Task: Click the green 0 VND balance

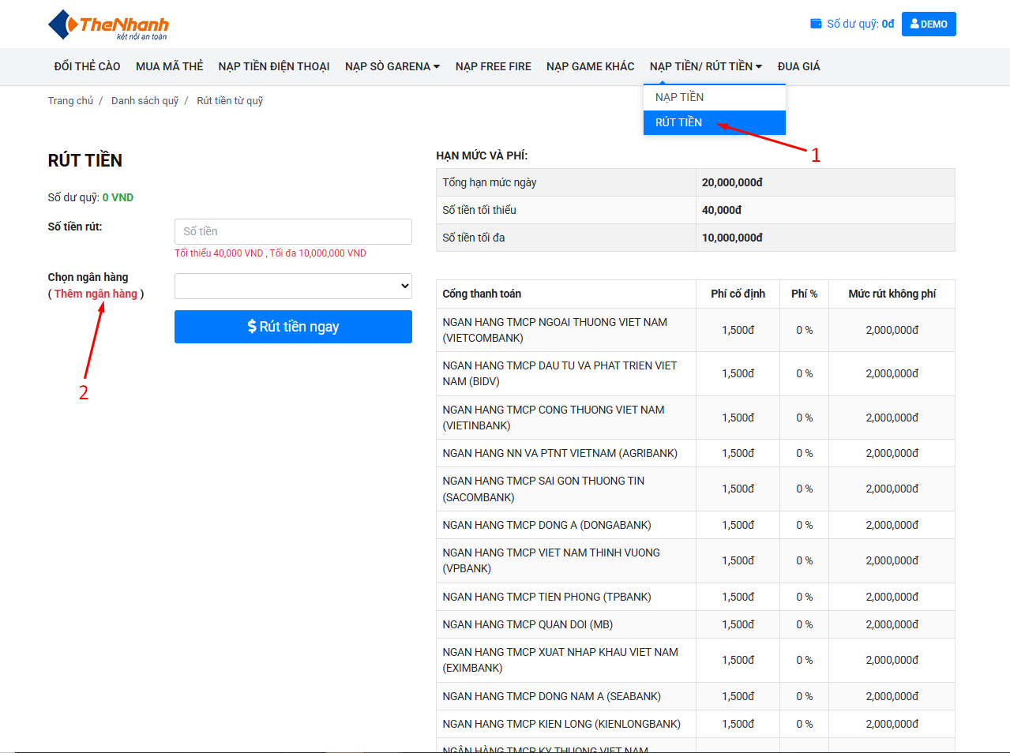Action: click(x=118, y=197)
